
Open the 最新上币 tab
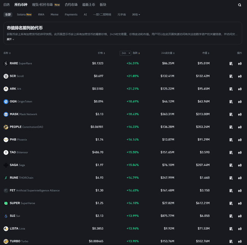pos(89,5)
